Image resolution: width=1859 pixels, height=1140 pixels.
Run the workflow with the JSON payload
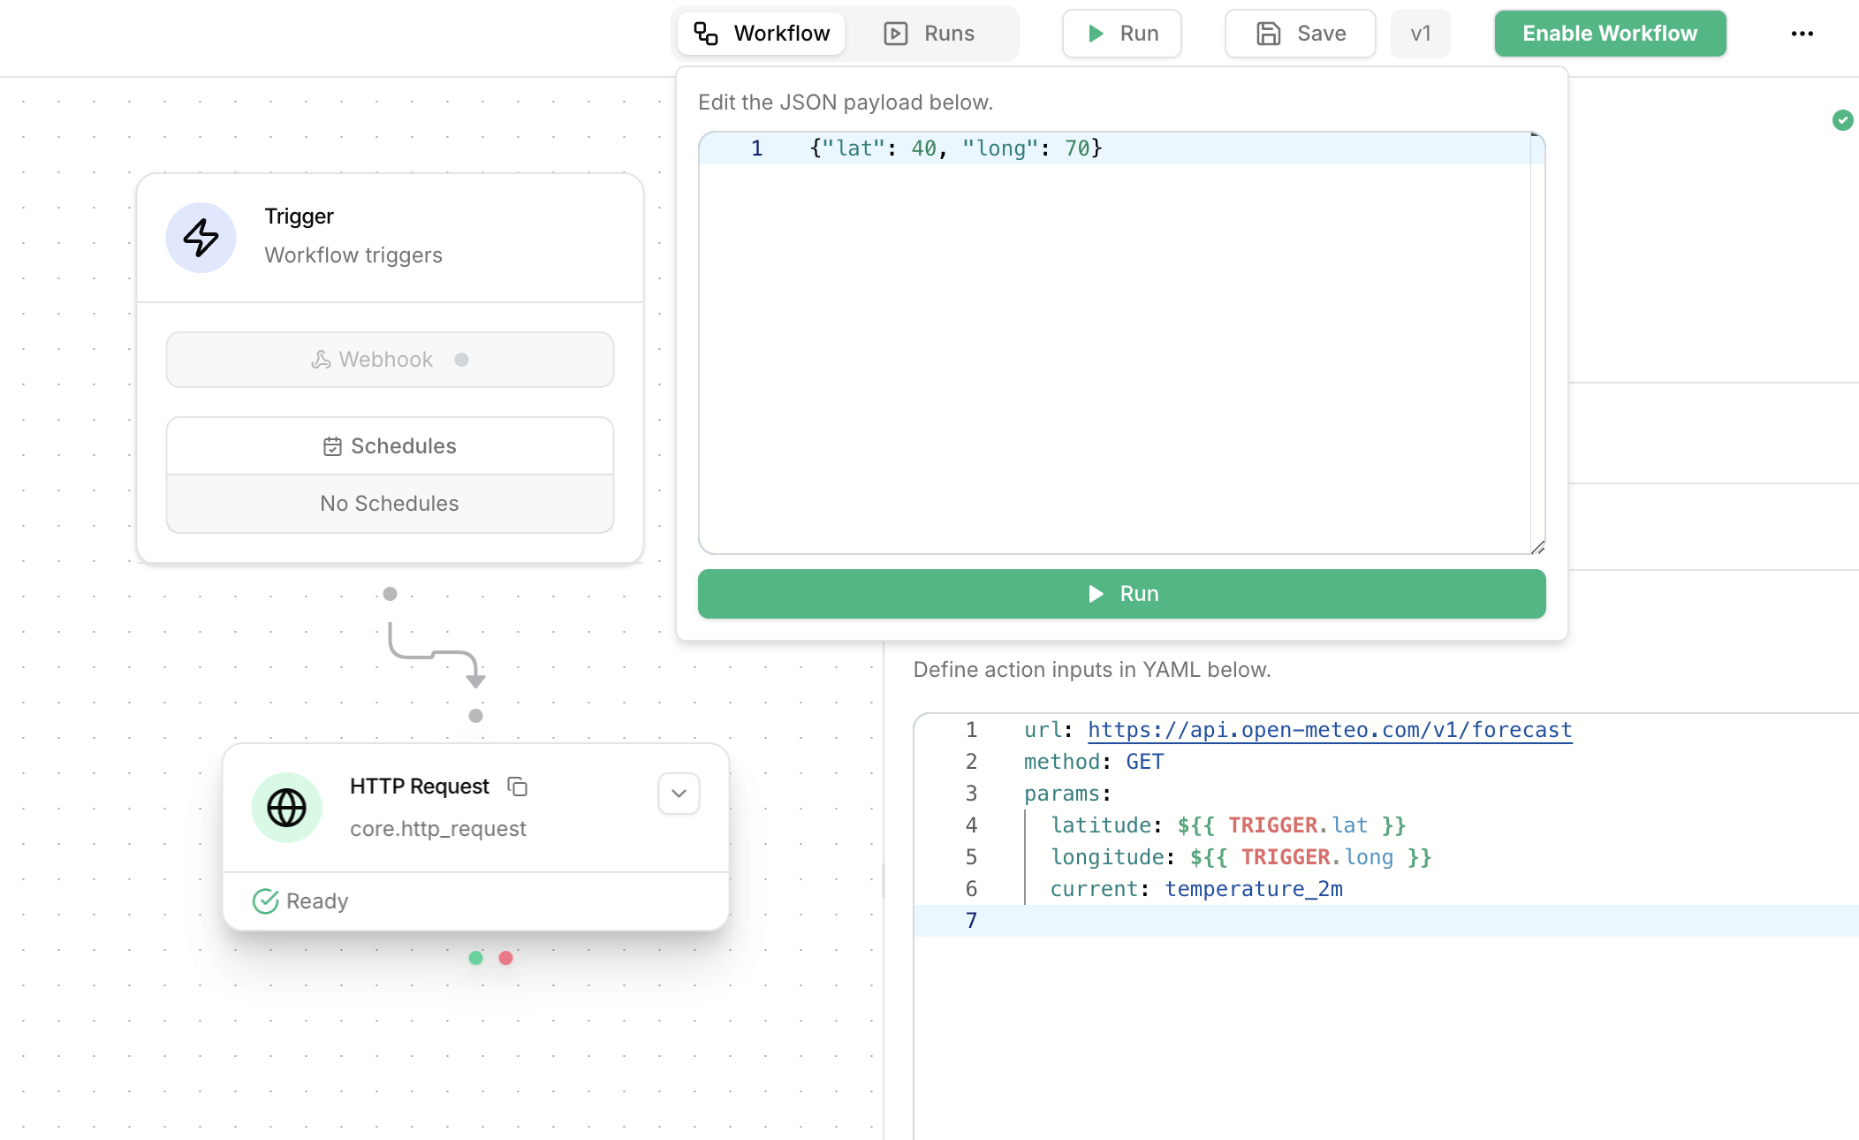1121,594
